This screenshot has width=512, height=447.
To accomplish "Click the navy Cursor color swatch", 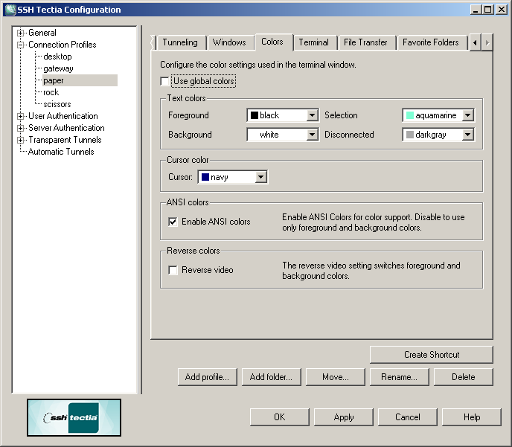I will 205,177.
